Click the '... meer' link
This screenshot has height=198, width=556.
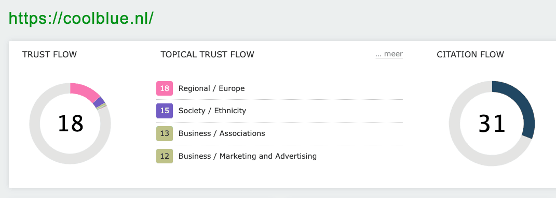[x=389, y=54]
